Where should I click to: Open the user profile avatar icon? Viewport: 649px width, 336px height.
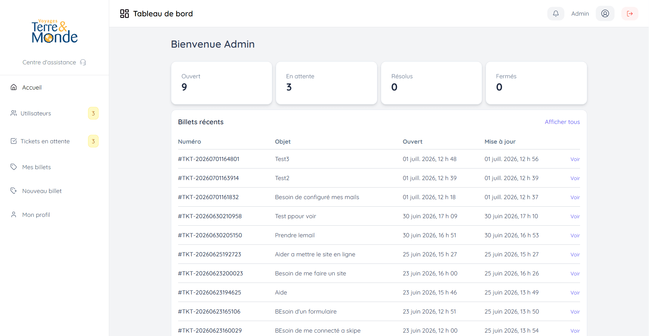[x=605, y=14]
